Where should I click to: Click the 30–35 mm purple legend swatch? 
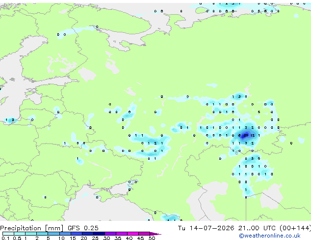click(x=110, y=234)
